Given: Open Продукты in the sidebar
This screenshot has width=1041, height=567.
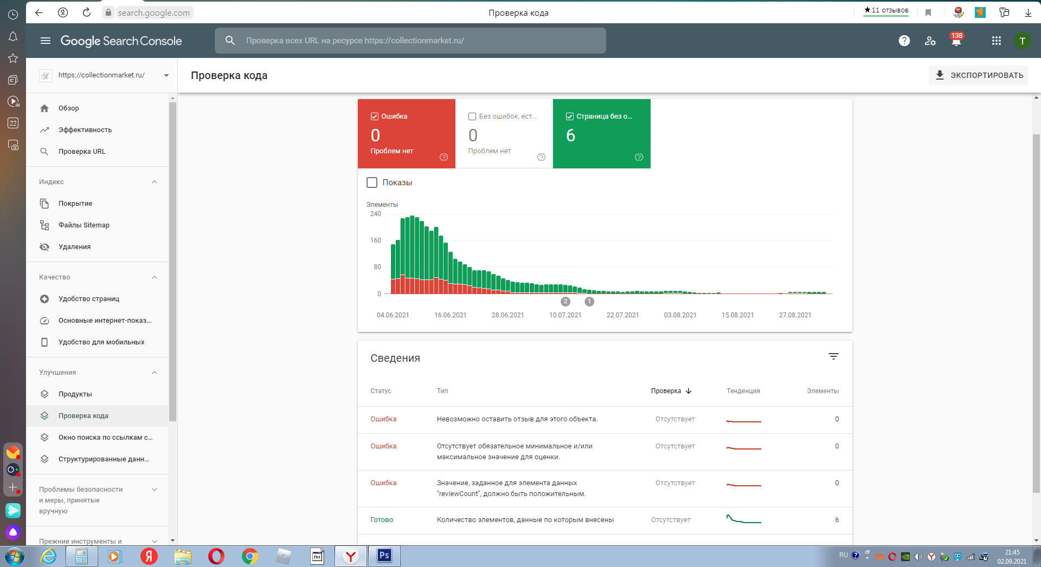Looking at the screenshot, I should pos(98,394).
